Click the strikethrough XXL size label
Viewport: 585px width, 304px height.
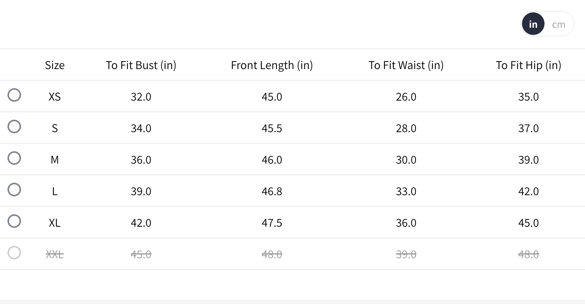(x=55, y=254)
